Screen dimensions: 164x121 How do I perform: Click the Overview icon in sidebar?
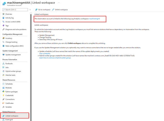[4, 14]
